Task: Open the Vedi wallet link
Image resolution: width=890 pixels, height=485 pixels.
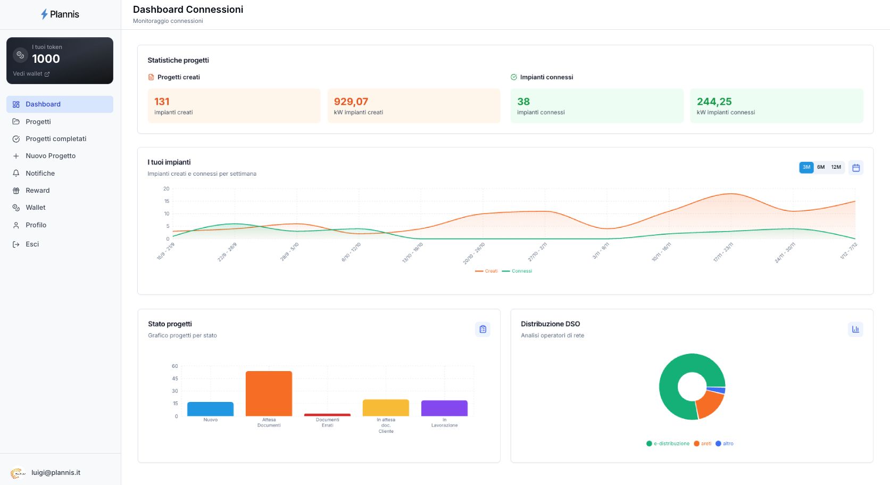Action: tap(31, 74)
